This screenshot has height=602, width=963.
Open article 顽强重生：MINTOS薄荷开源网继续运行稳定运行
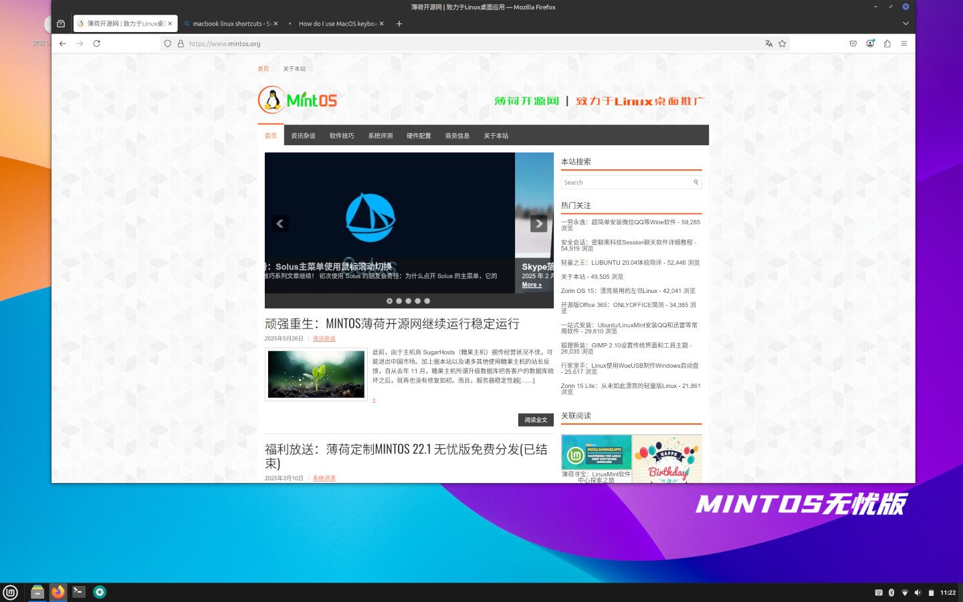click(392, 324)
